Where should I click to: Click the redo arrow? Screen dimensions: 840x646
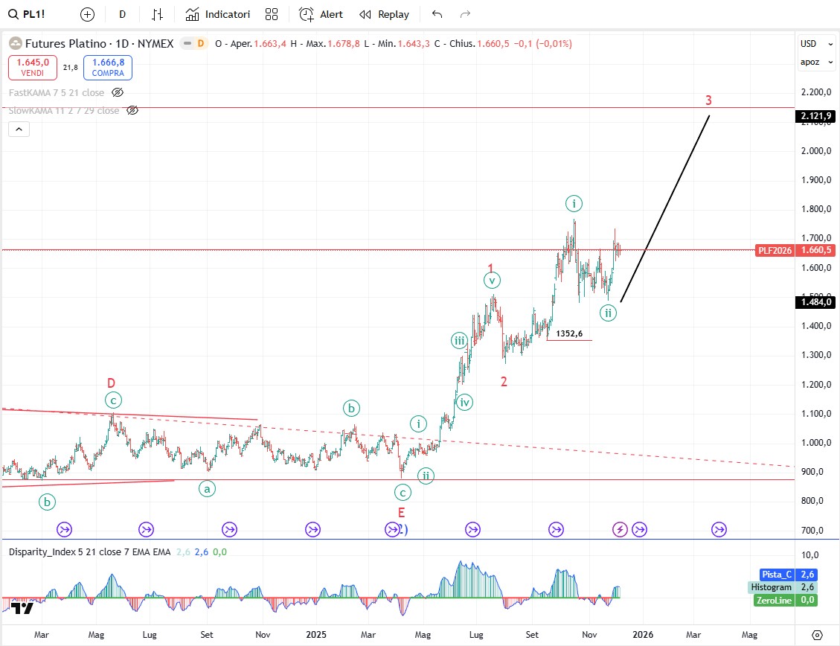466,14
